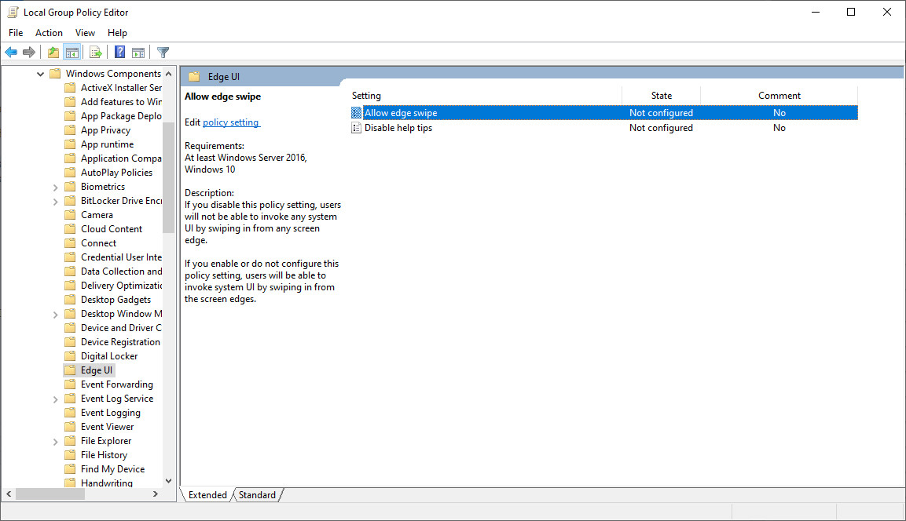Expand the File Explorer tree node
Image resolution: width=906 pixels, height=521 pixels.
click(x=56, y=442)
